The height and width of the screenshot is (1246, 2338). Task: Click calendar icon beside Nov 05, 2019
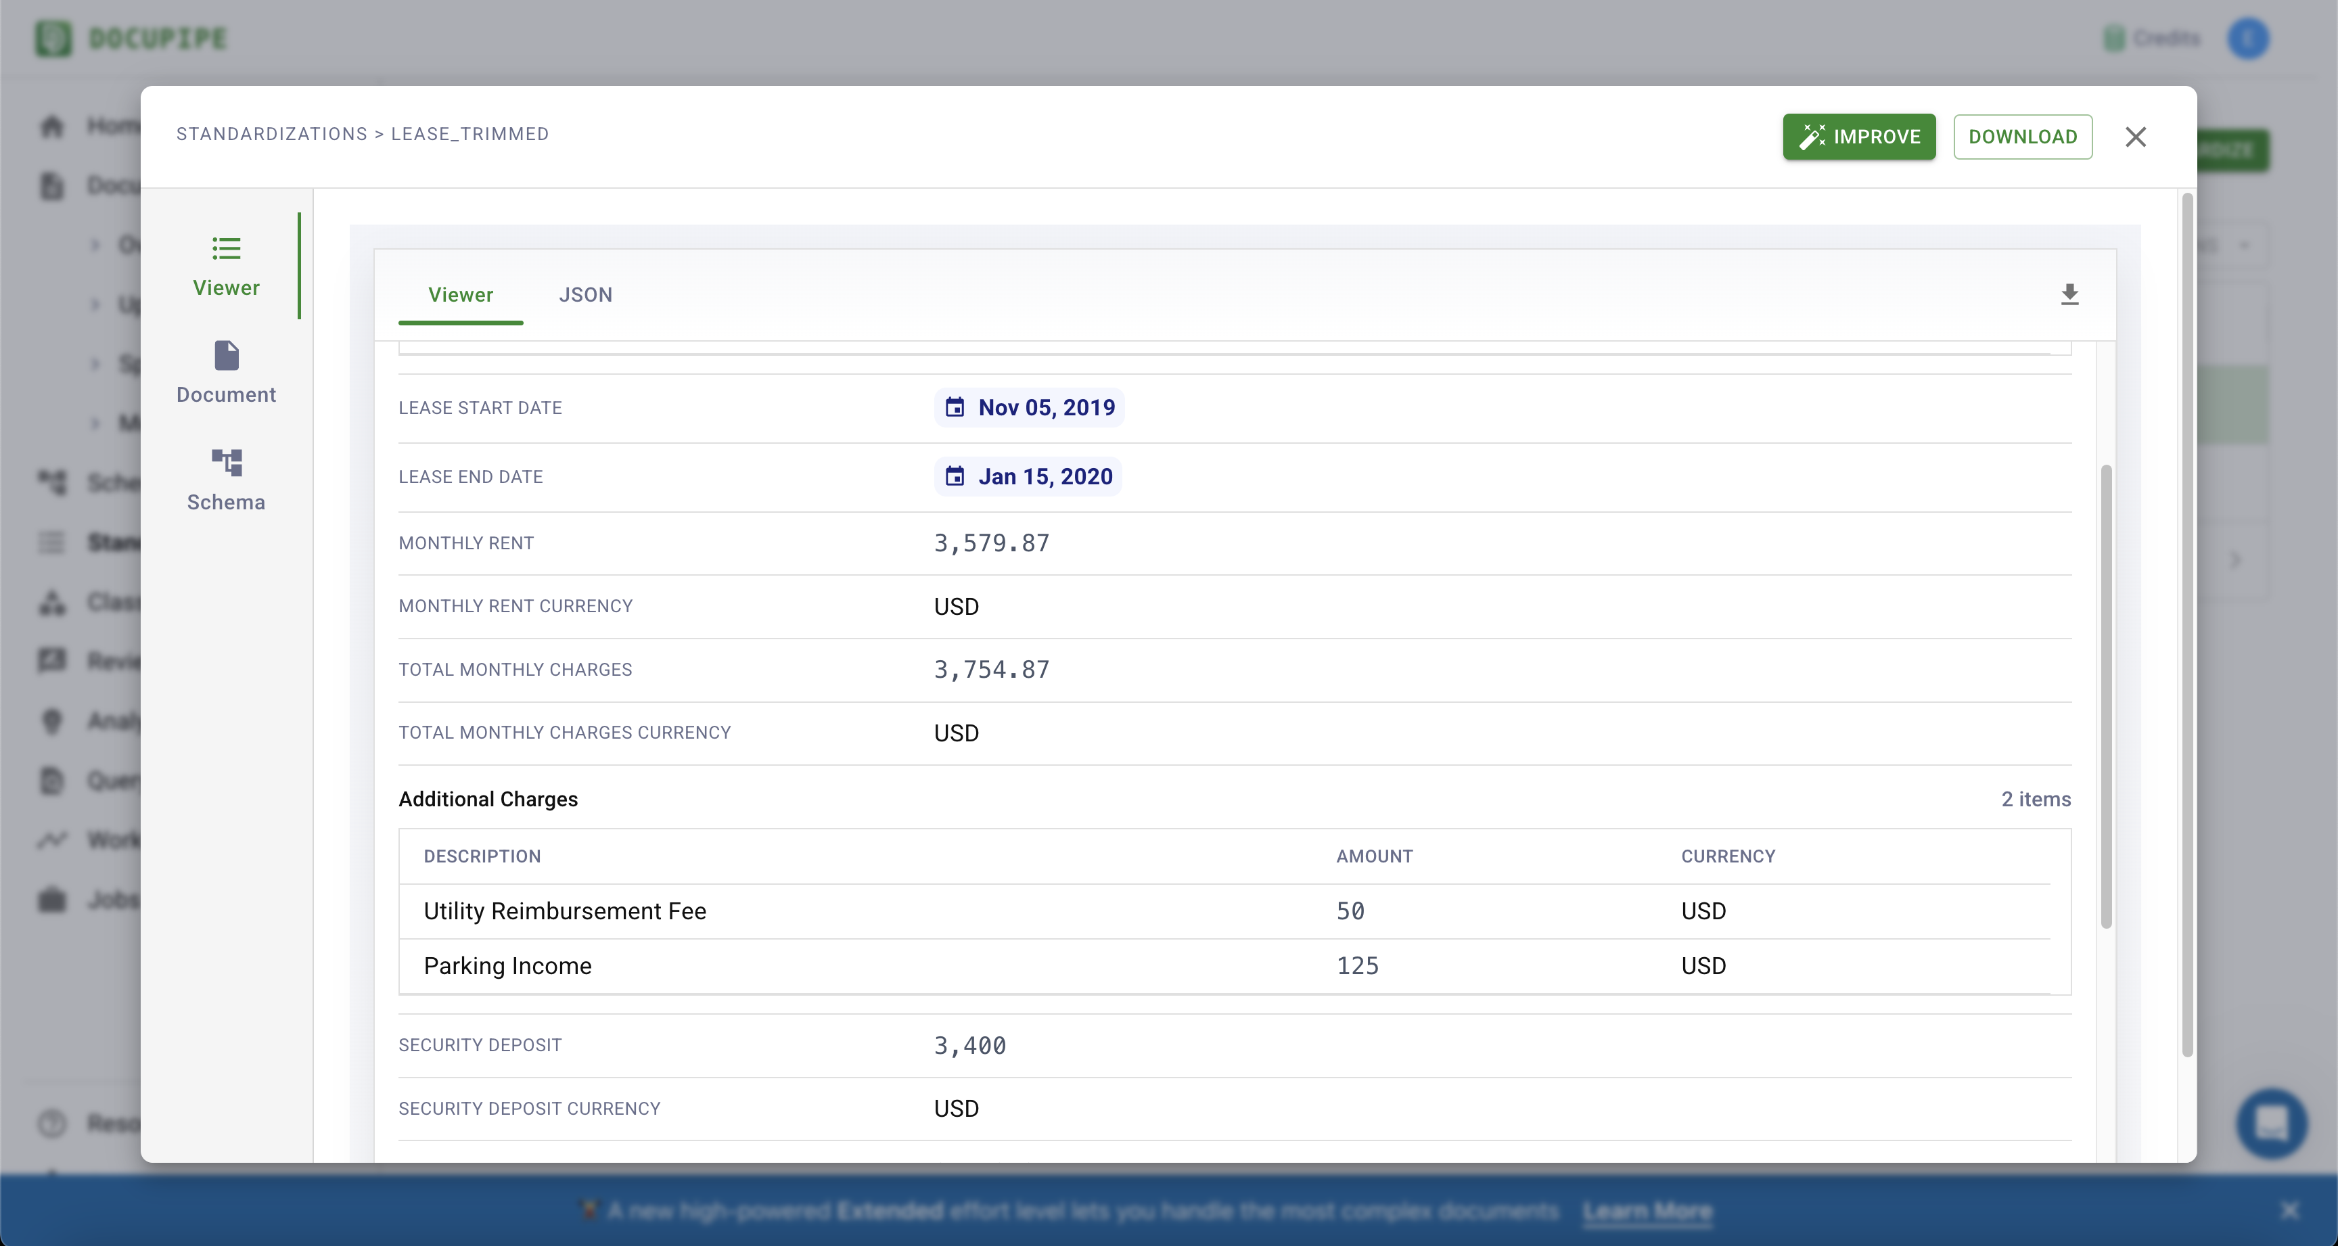[955, 407]
